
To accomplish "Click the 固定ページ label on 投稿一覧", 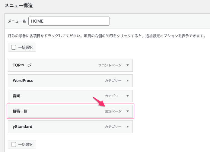I will (x=113, y=111).
